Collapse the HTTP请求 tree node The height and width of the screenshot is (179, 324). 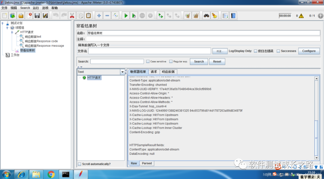pyautogui.click(x=12, y=32)
